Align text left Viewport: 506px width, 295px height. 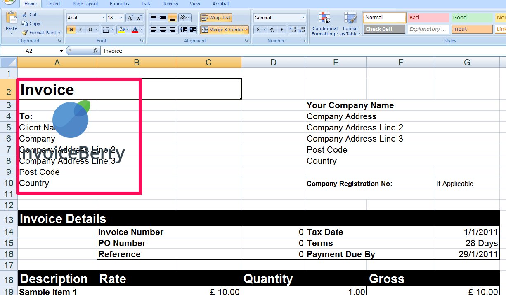pyautogui.click(x=153, y=30)
